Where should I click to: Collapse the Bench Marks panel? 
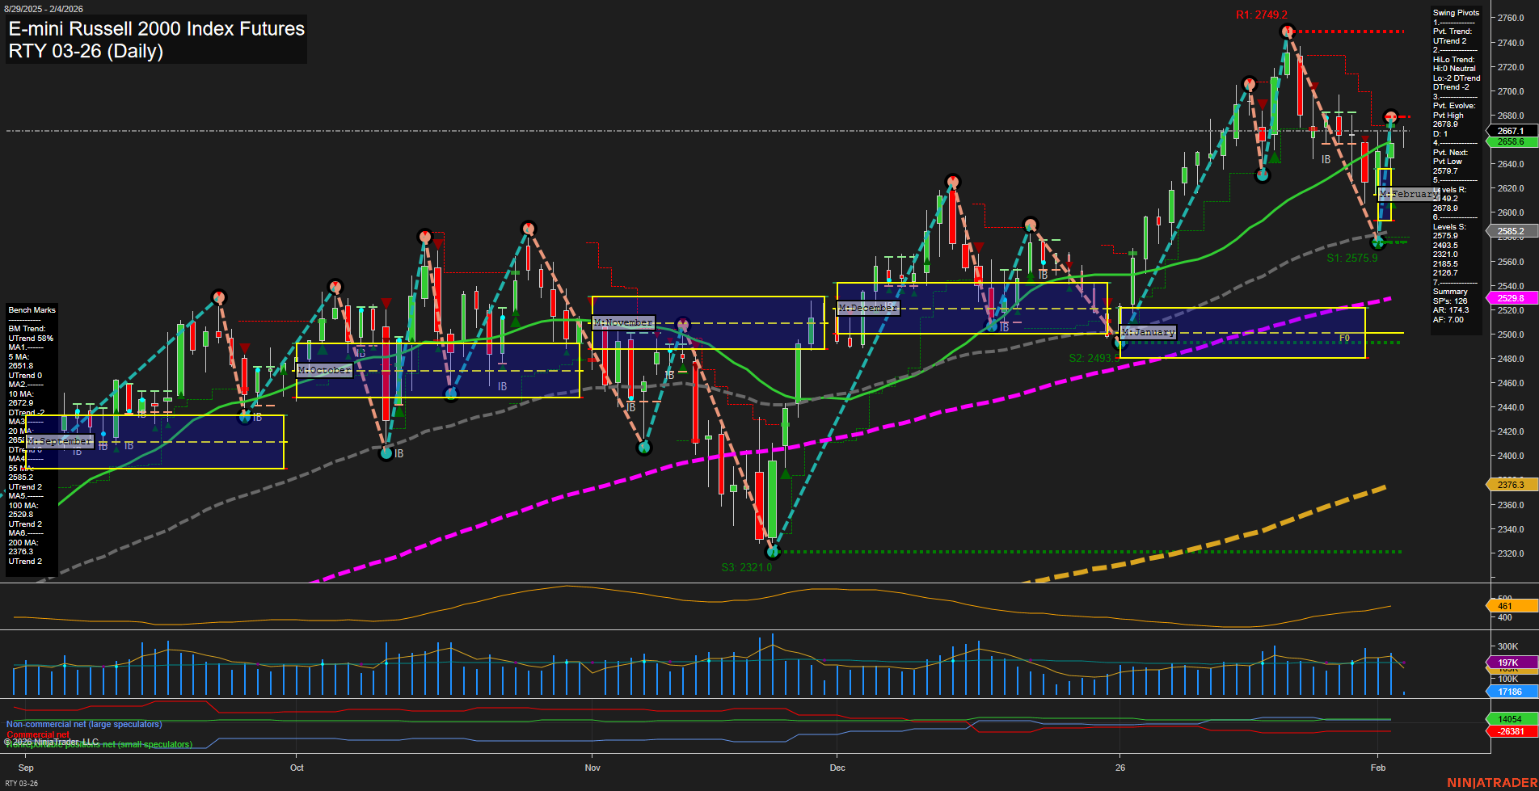tap(32, 309)
